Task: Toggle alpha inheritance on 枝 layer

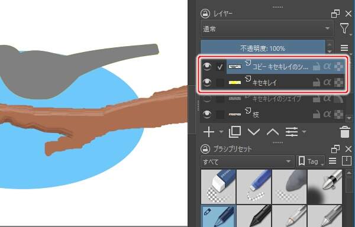Action: [327, 114]
